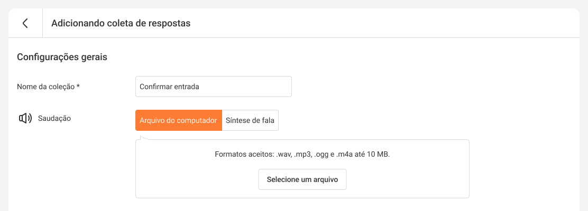Screen dimensions: 588x211
Task: Focus the Nome da coleção input field
Action: click(x=213, y=87)
